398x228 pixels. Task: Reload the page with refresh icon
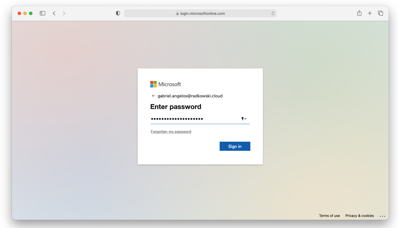pyautogui.click(x=273, y=13)
